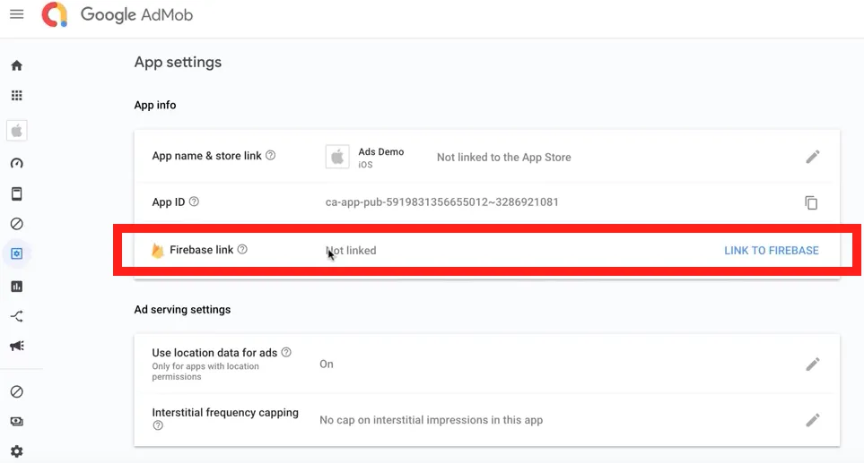Edit interstitial frequency capping setting

point(812,419)
